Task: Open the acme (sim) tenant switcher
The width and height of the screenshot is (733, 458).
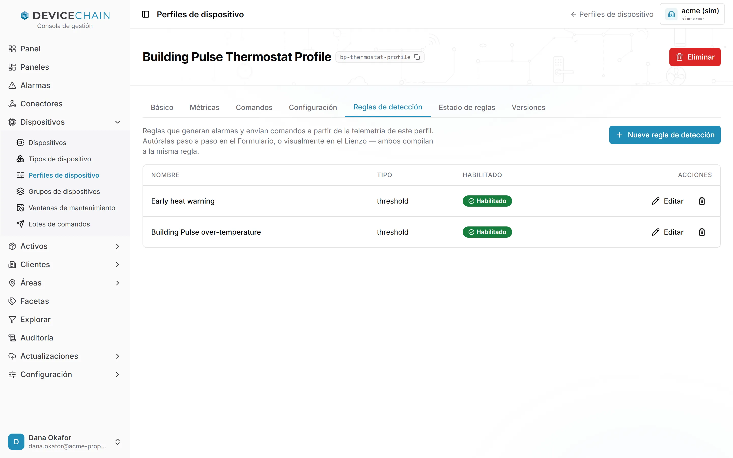Action: pos(692,14)
